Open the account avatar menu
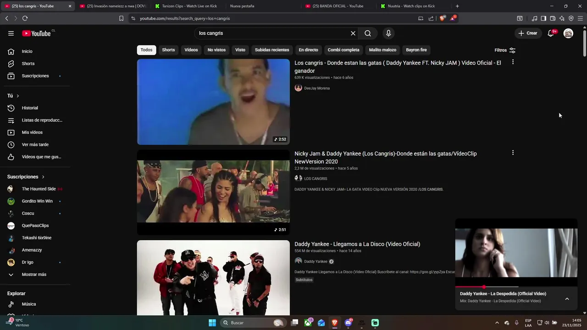This screenshot has height=330, width=587. pos(568,33)
